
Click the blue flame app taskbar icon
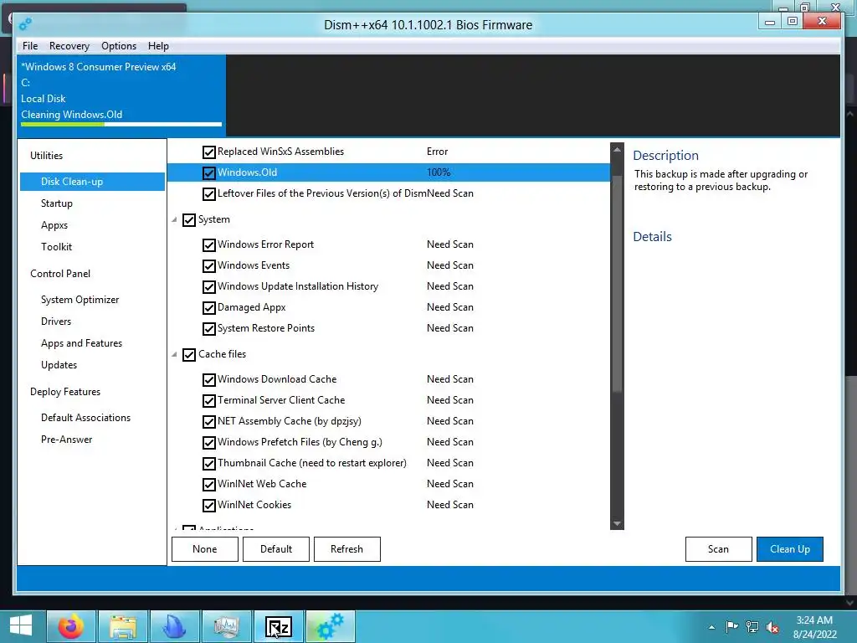point(175,626)
